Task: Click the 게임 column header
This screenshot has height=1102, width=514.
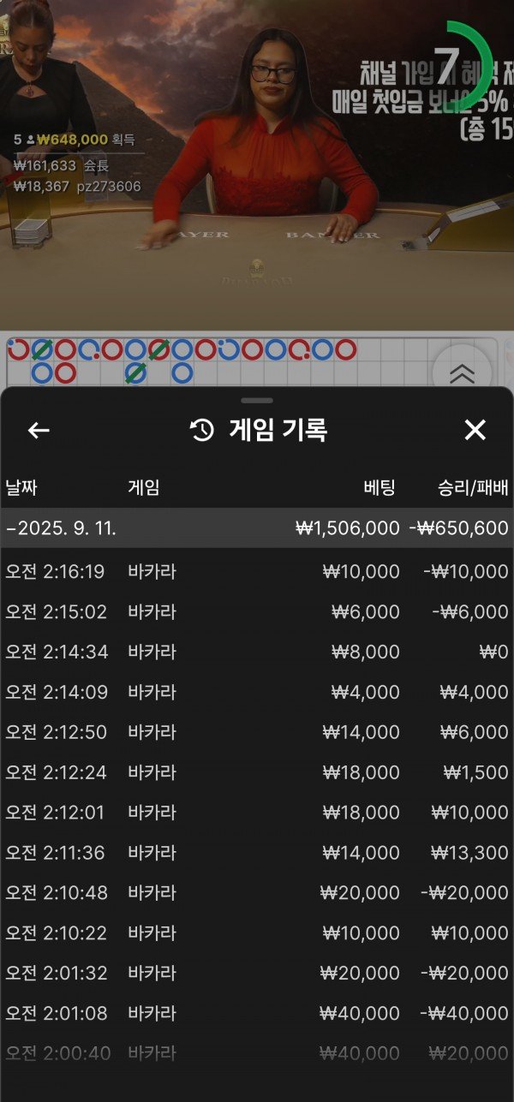Action: click(x=143, y=487)
